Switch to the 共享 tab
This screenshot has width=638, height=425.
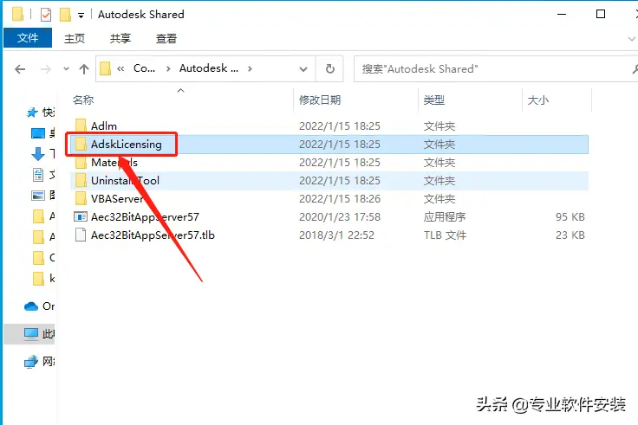(x=120, y=39)
